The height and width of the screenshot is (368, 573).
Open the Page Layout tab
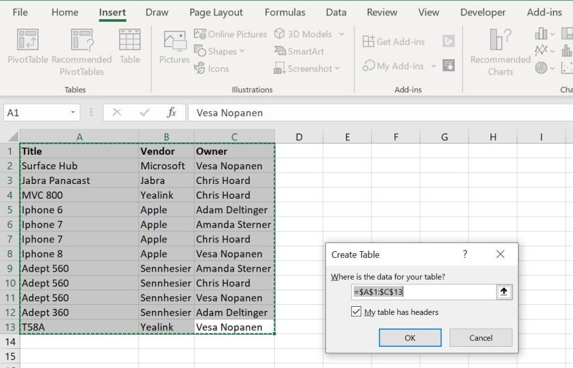(x=216, y=12)
